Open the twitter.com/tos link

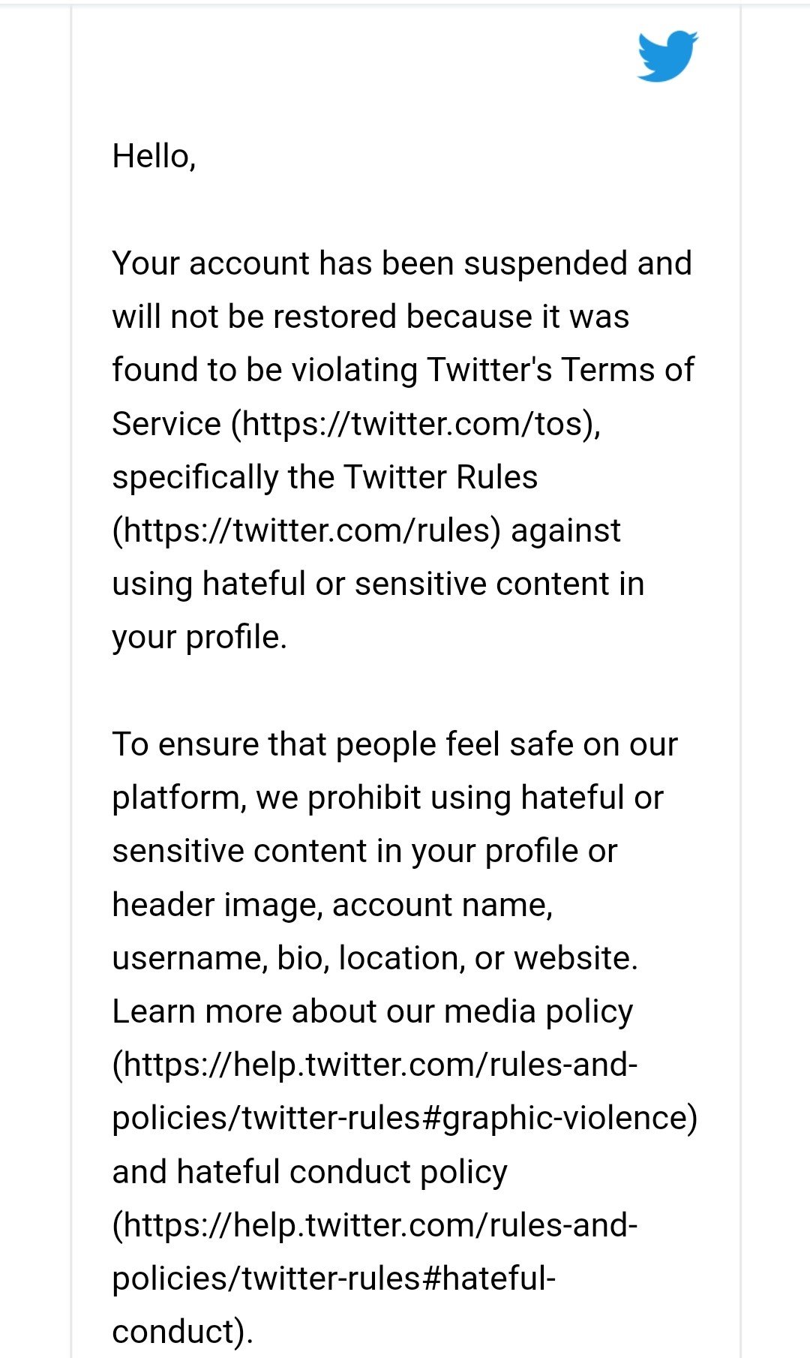415,424
